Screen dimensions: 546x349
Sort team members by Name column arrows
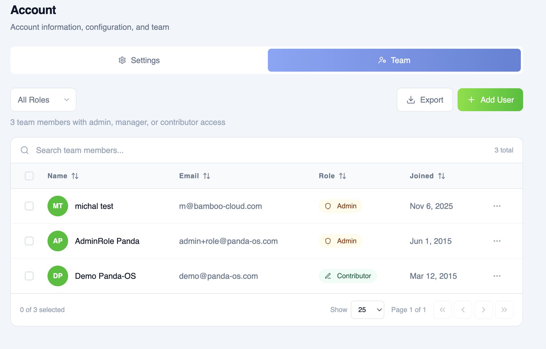[75, 176]
